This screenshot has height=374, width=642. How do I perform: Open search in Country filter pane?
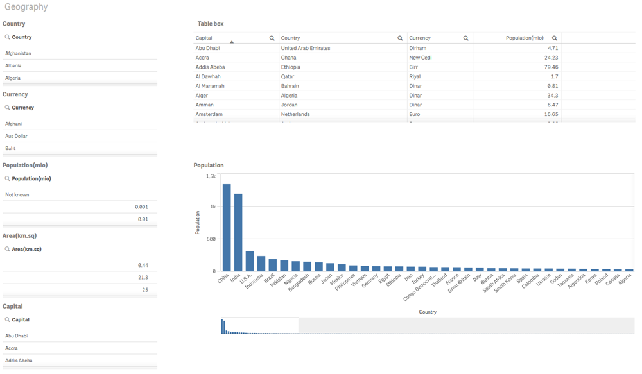click(8, 38)
